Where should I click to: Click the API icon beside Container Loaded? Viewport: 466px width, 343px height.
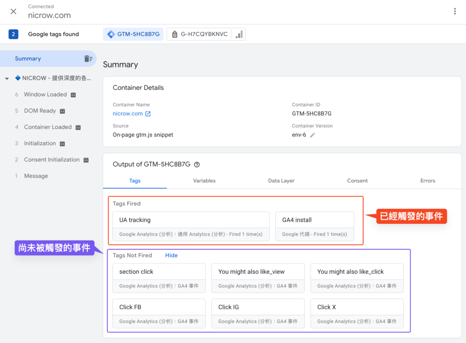click(78, 128)
